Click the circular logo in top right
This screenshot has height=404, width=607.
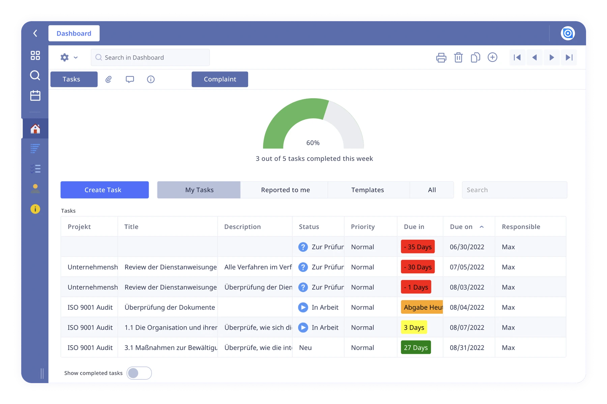[x=568, y=33]
